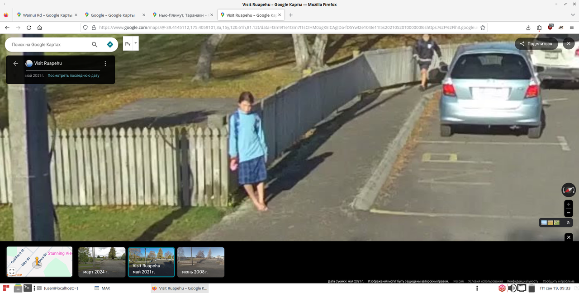This screenshot has height=293, width=579.
Task: Click the site lock icon in the address bar
Action: 94,28
